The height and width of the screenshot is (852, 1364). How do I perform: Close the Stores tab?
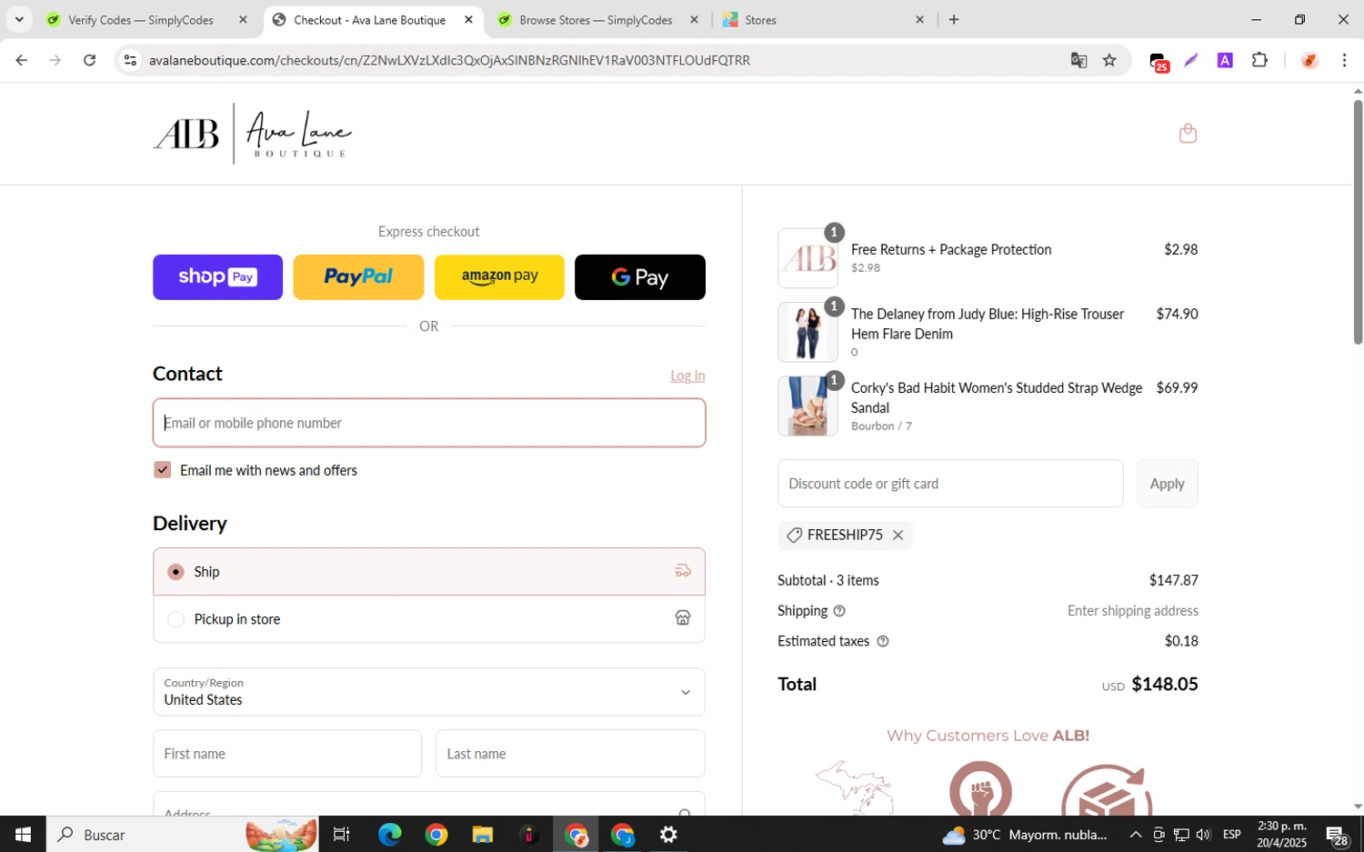(x=919, y=19)
